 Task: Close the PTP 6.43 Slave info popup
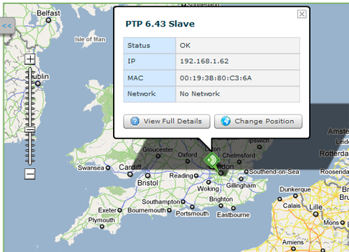point(302,14)
